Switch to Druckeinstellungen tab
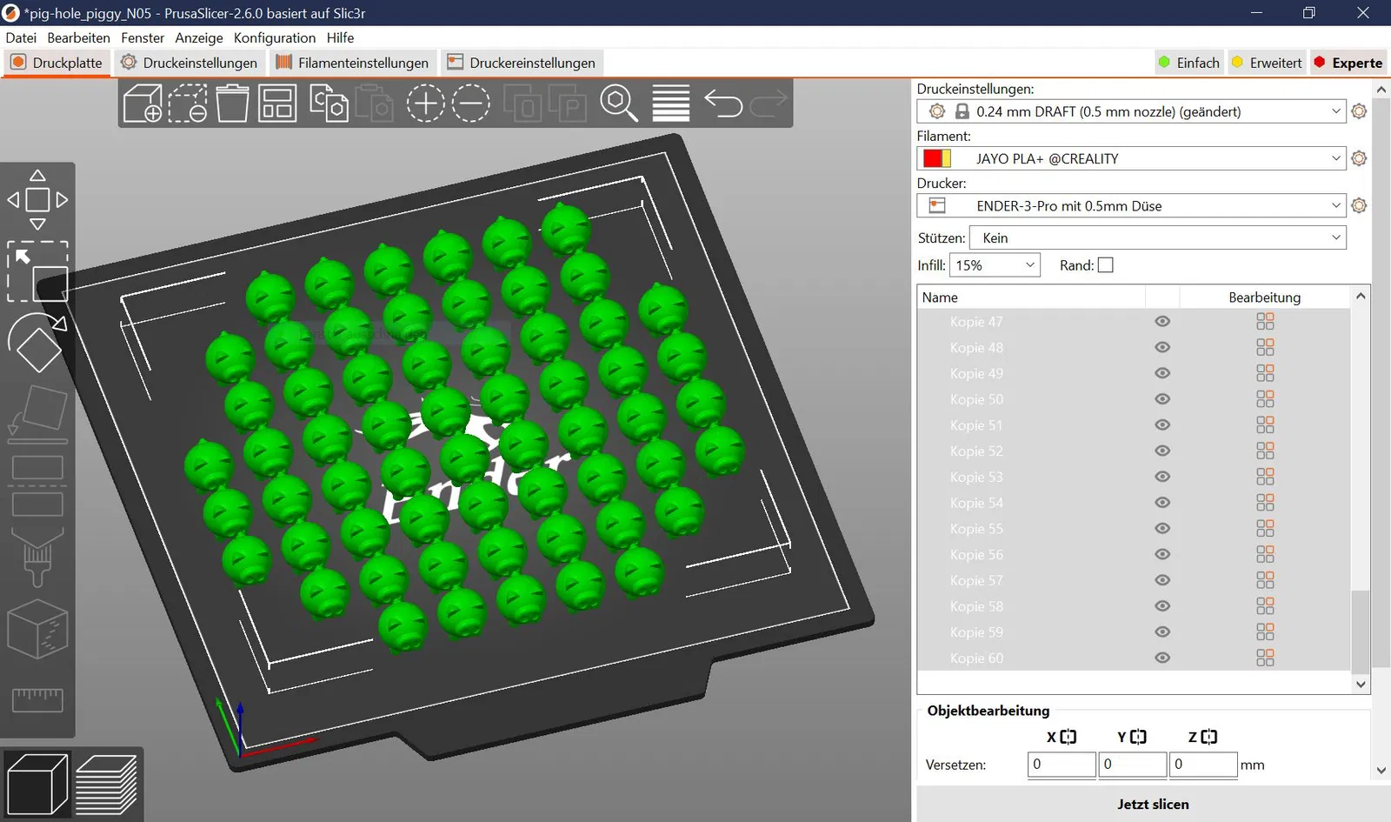Viewport: 1391px width, 822px height. [x=190, y=63]
